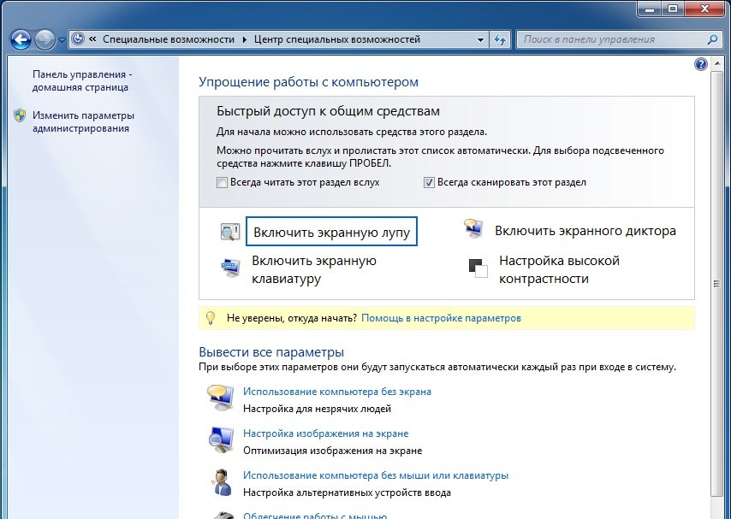The height and width of the screenshot is (519, 731).
Task: Click the display optimization monitor icon
Action: click(221, 439)
